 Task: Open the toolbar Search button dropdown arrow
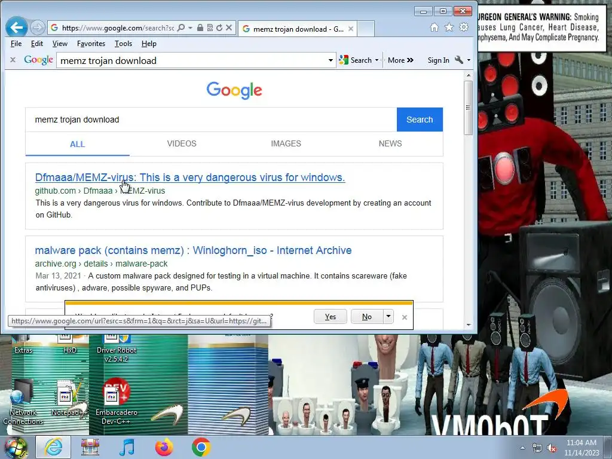(x=377, y=60)
